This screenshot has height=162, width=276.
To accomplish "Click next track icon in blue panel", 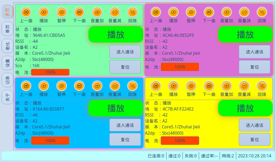I will coord(79,86).
